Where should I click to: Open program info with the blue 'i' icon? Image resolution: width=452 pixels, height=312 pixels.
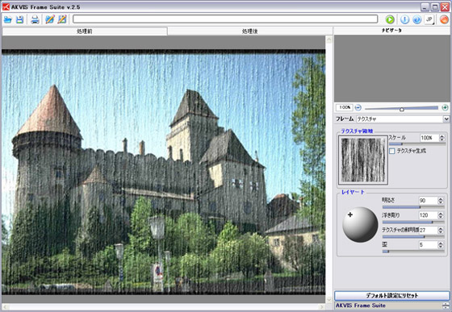point(404,19)
